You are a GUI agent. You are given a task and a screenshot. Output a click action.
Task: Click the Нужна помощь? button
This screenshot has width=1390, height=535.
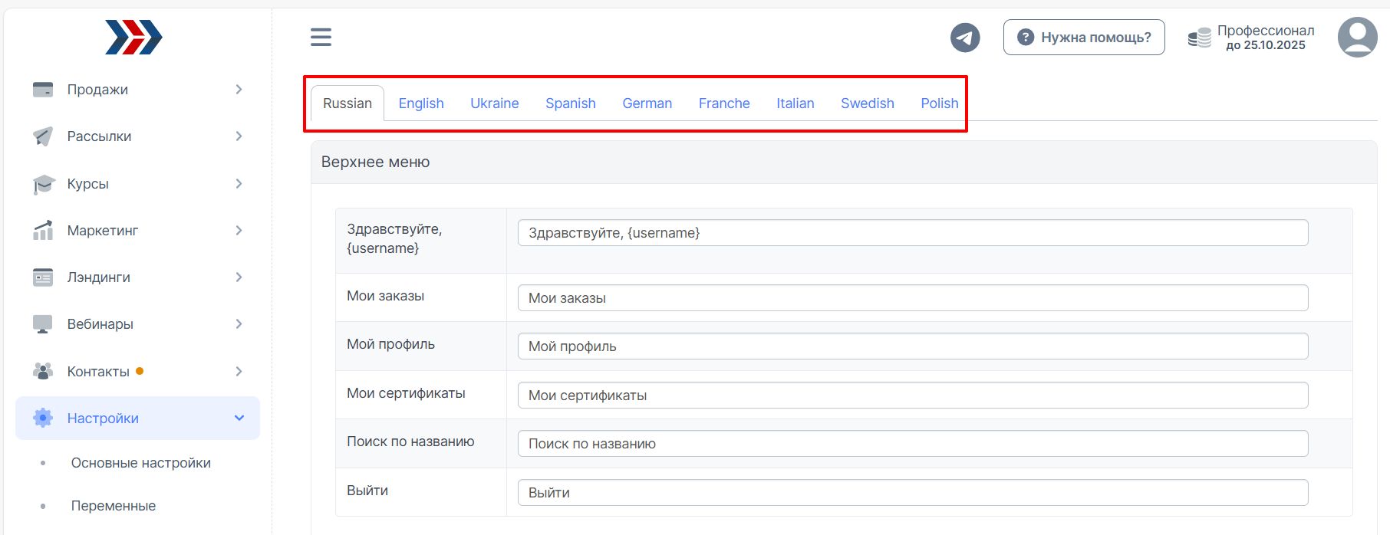click(x=1084, y=37)
